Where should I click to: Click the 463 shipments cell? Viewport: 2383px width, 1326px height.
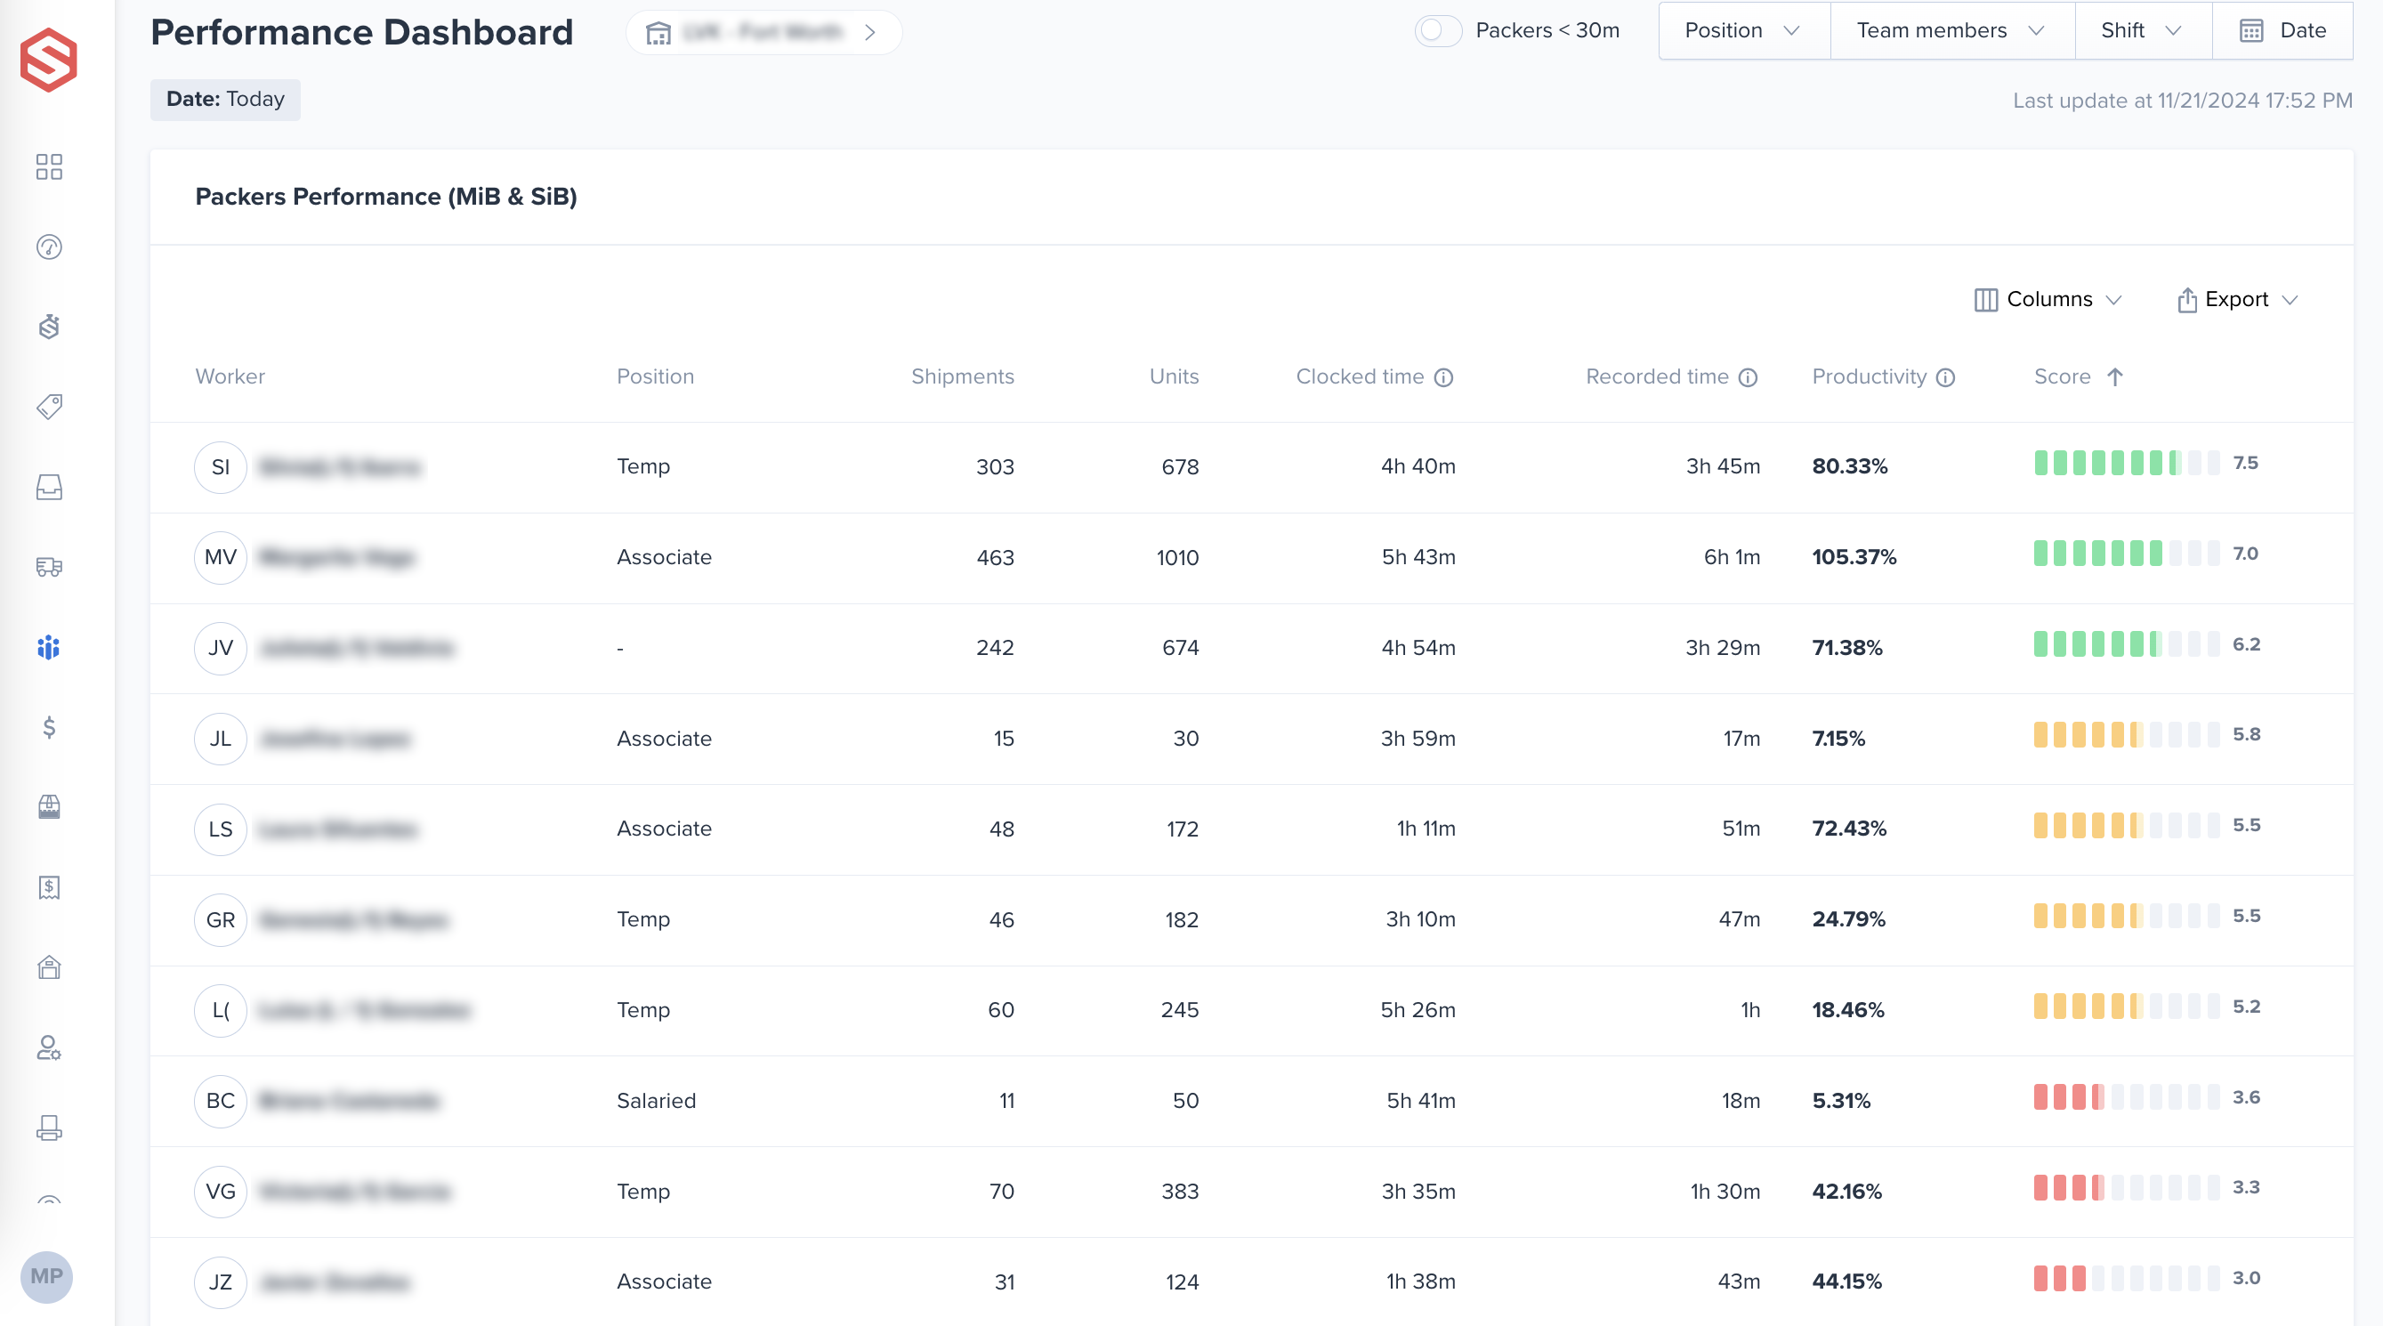click(x=996, y=557)
